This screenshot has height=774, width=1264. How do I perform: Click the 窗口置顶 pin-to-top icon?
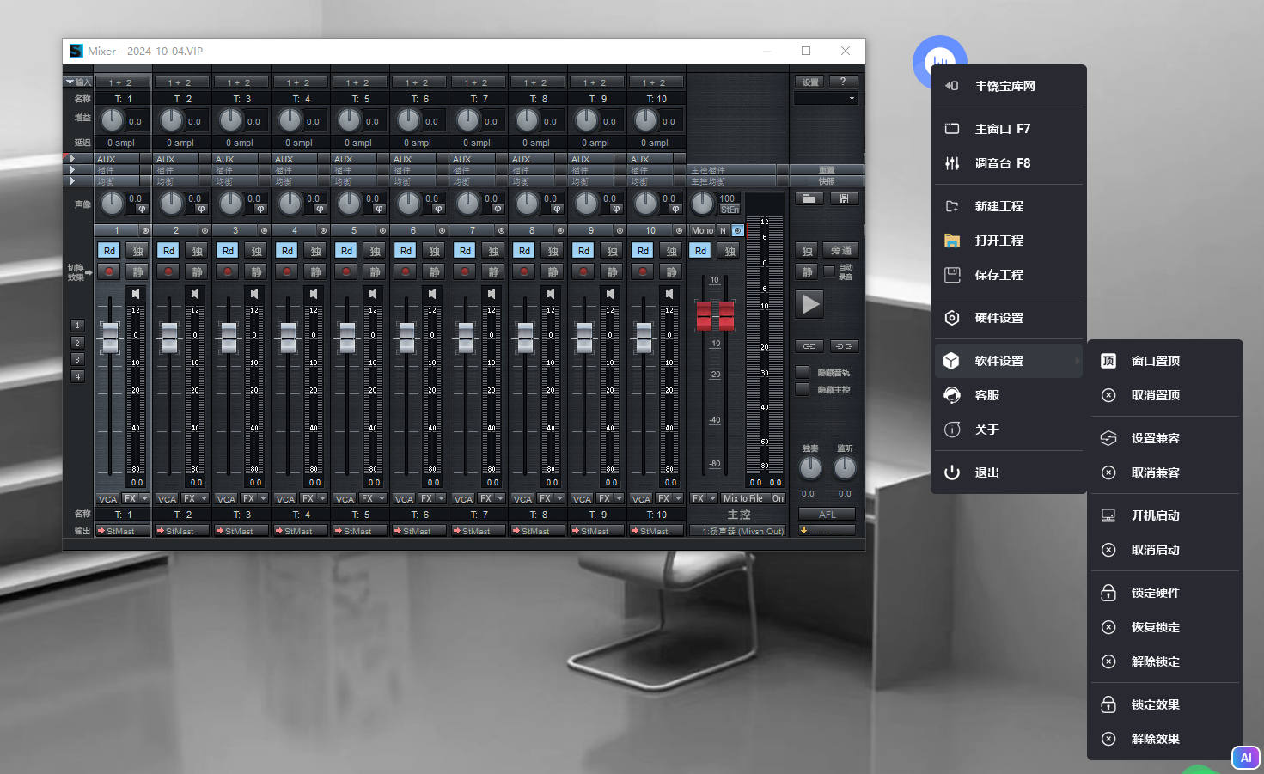tap(1108, 361)
